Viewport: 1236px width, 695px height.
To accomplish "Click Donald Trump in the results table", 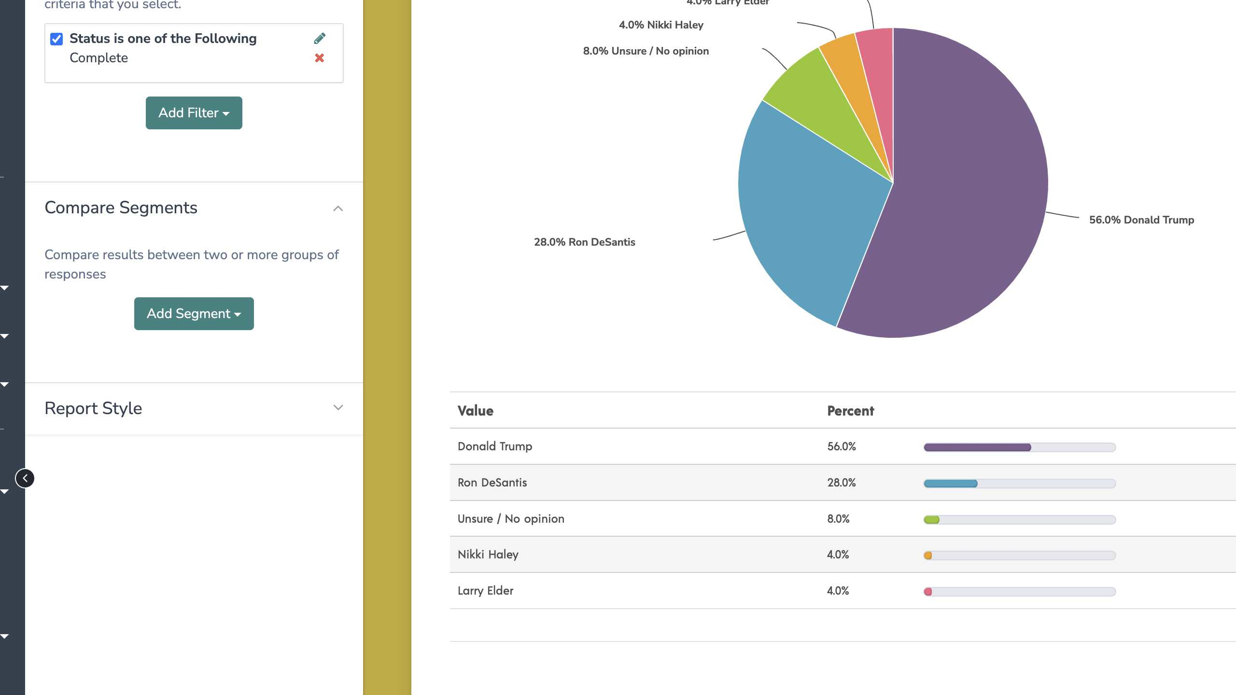I will [495, 446].
